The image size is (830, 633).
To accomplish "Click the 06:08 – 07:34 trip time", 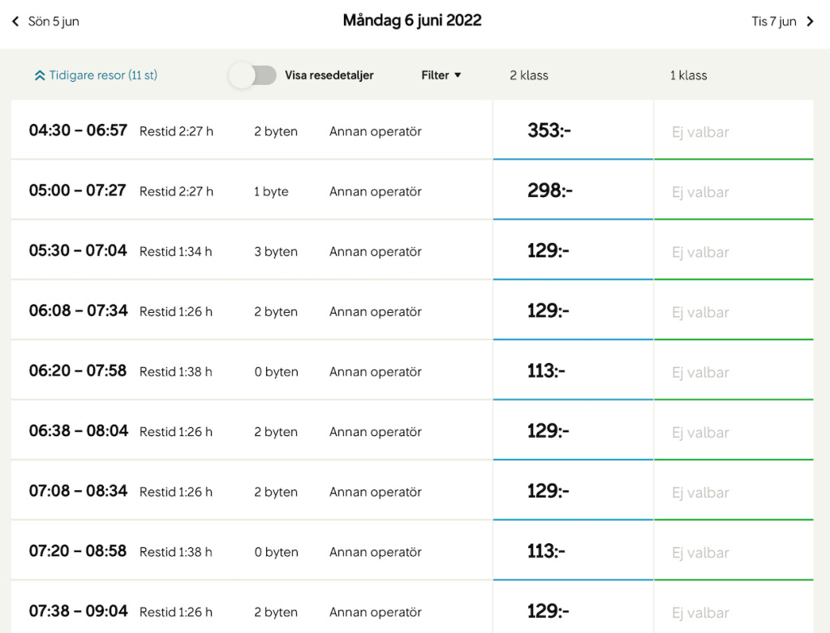I will tap(79, 310).
